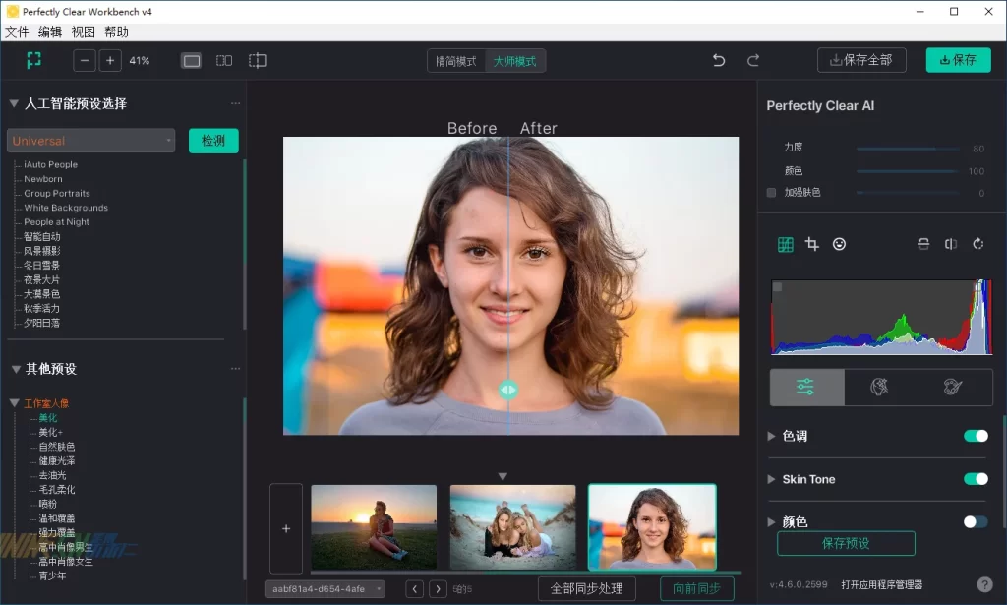1007x605 pixels.
Task: Click the undo arrow icon
Action: tap(719, 61)
